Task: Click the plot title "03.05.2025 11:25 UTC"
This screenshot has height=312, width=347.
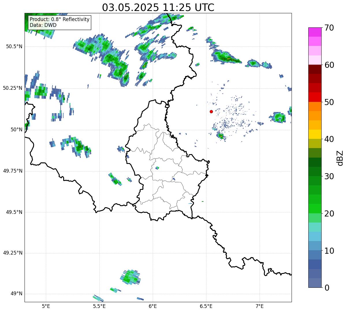Action: click(158, 8)
